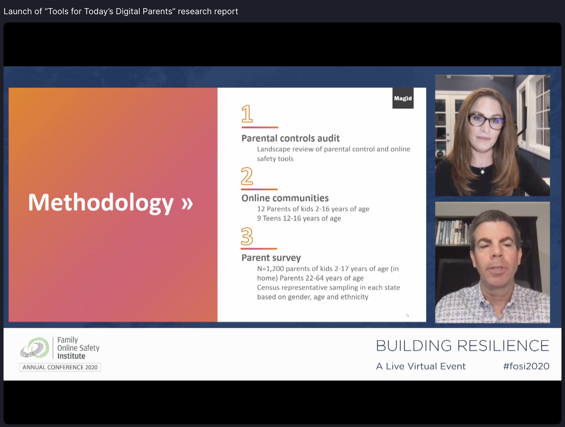
Task: Click the Online communities heading
Action: click(285, 198)
